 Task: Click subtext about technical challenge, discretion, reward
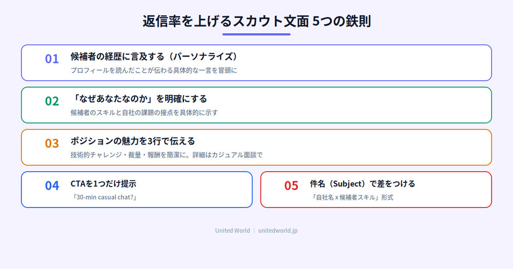click(x=167, y=155)
